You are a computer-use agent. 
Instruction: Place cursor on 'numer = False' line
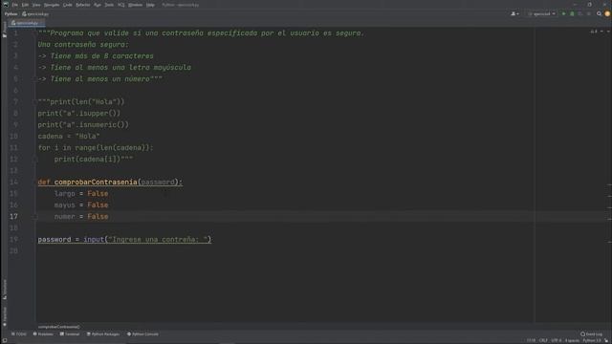click(x=81, y=217)
